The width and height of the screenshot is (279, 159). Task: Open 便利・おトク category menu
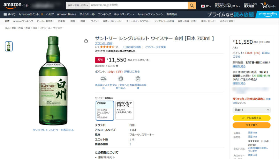coord(208,21)
